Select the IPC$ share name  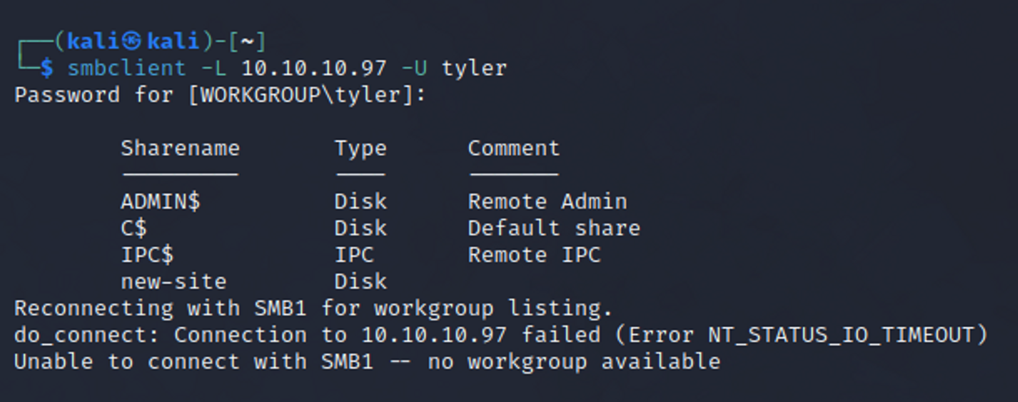coord(147,255)
